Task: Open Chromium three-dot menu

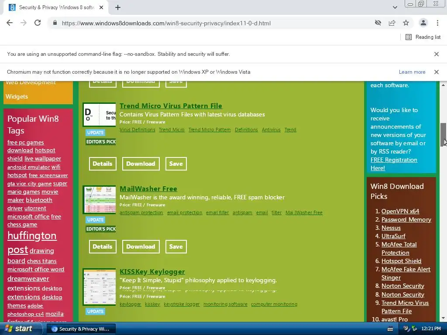Action: click(x=437, y=23)
